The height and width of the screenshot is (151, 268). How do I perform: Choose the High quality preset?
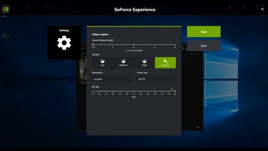coord(144,62)
